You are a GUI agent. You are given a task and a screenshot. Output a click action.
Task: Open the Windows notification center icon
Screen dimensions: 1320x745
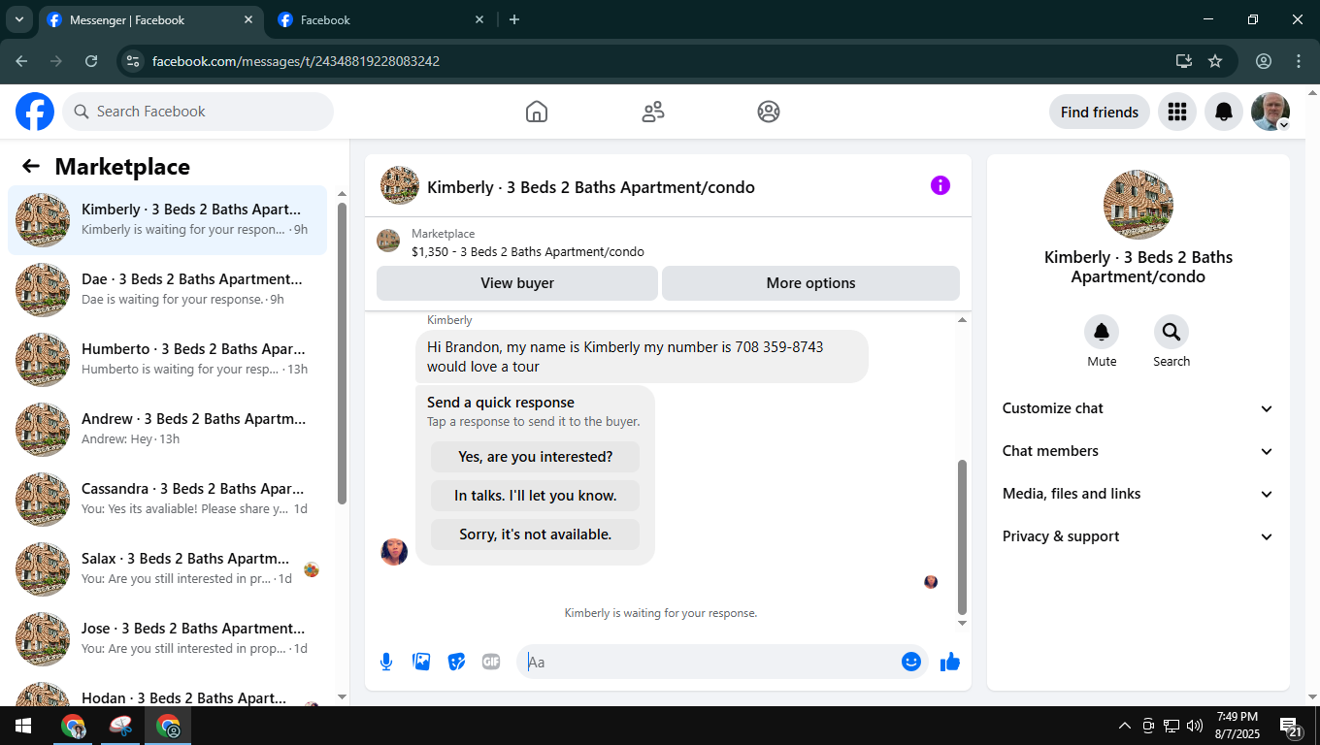(1292, 726)
